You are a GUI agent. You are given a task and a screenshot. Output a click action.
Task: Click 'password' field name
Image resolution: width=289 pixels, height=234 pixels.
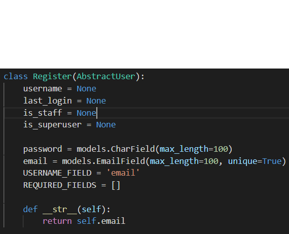coord(43,149)
